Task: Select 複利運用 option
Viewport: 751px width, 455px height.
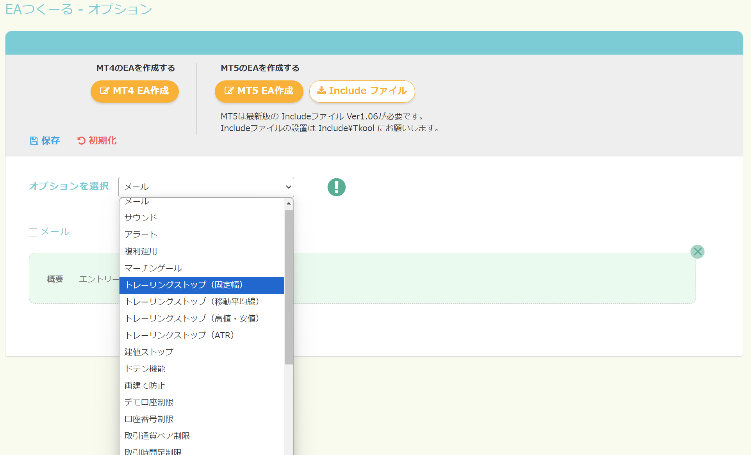Action: point(141,251)
